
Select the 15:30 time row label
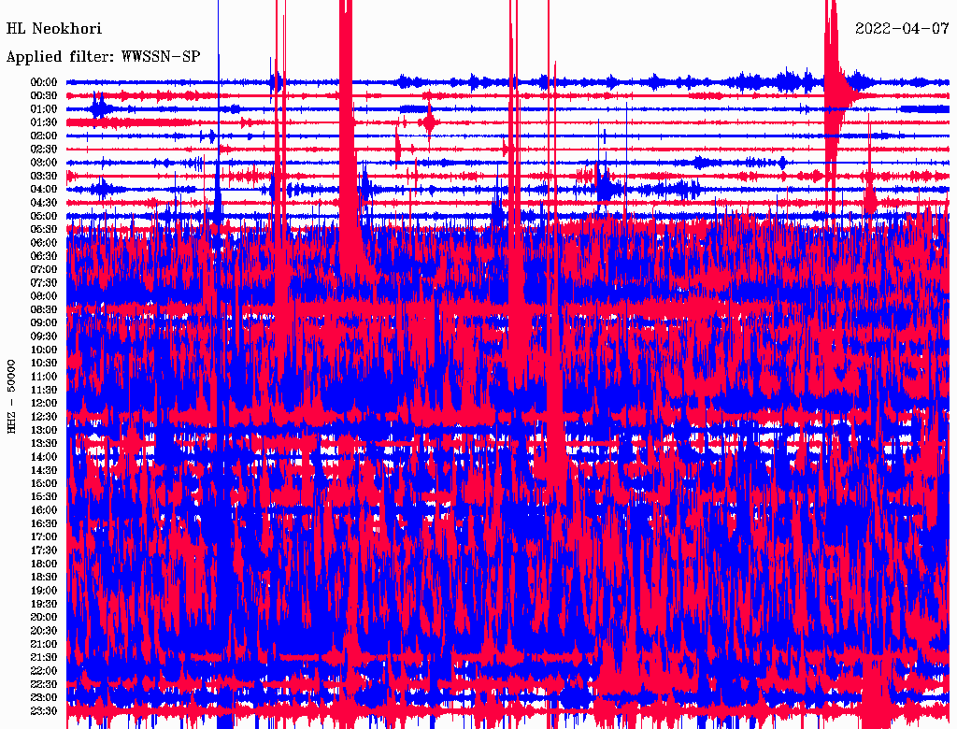(x=44, y=497)
